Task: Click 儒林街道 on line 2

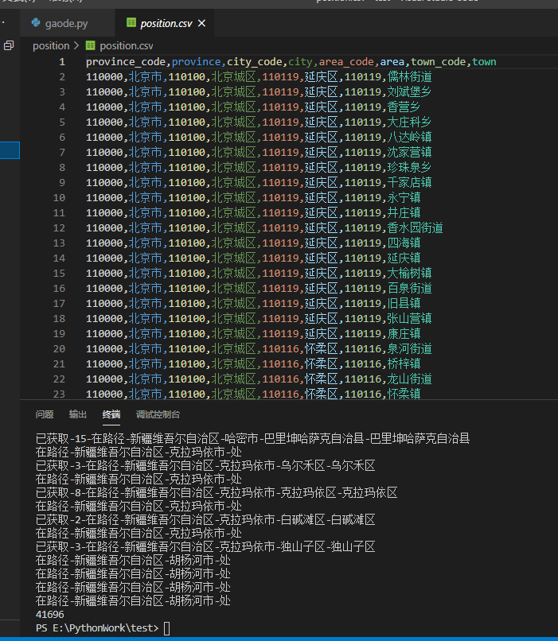Action: (x=409, y=77)
